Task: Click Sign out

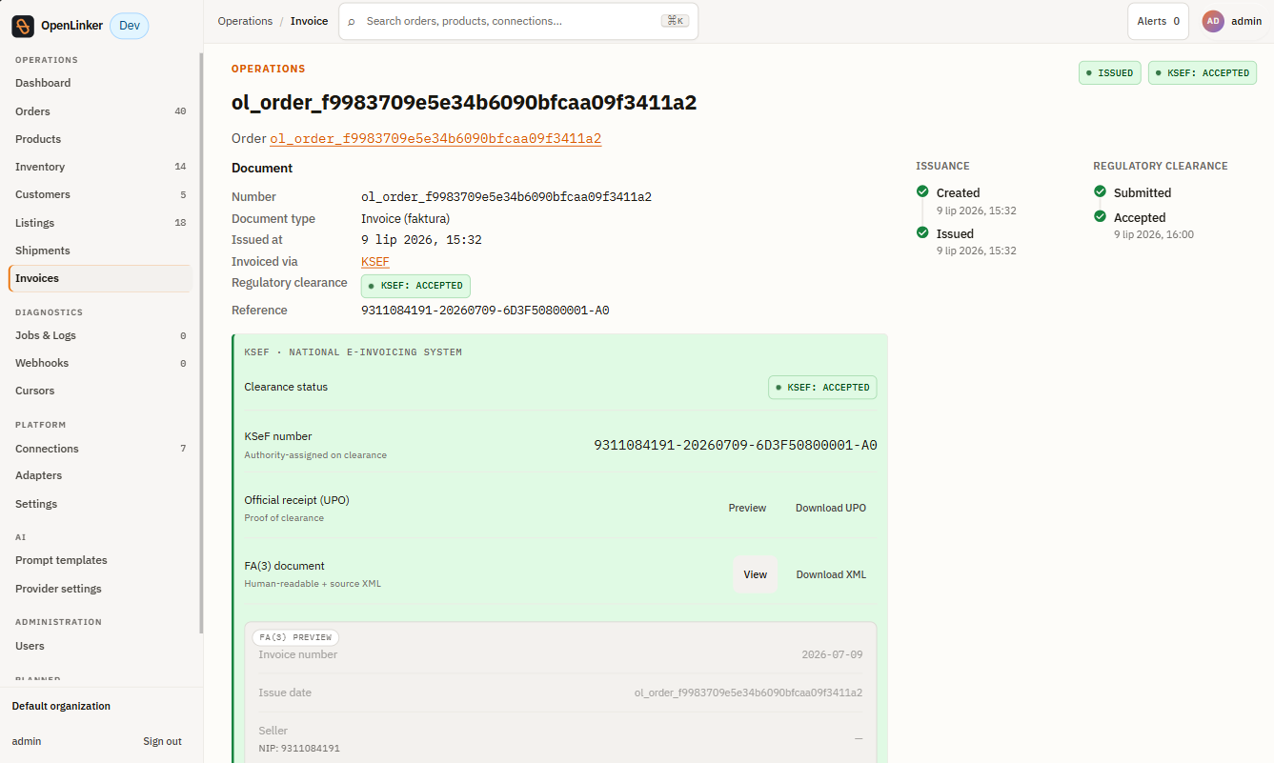Action: click(x=162, y=741)
